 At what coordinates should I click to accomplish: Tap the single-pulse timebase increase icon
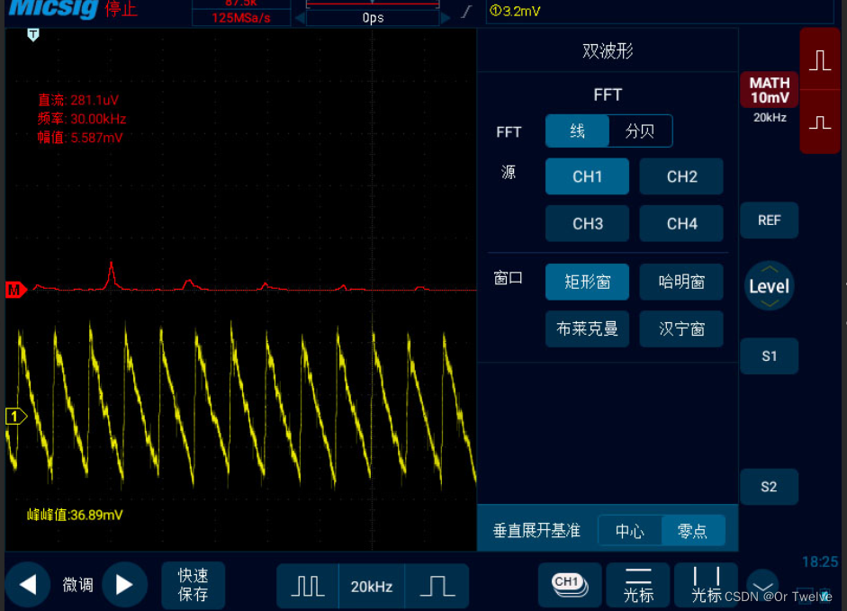[437, 586]
